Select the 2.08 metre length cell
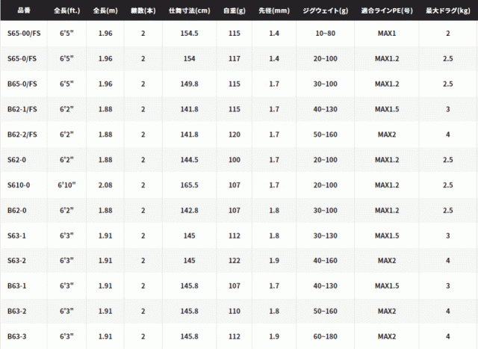478x349 pixels. pos(105,185)
